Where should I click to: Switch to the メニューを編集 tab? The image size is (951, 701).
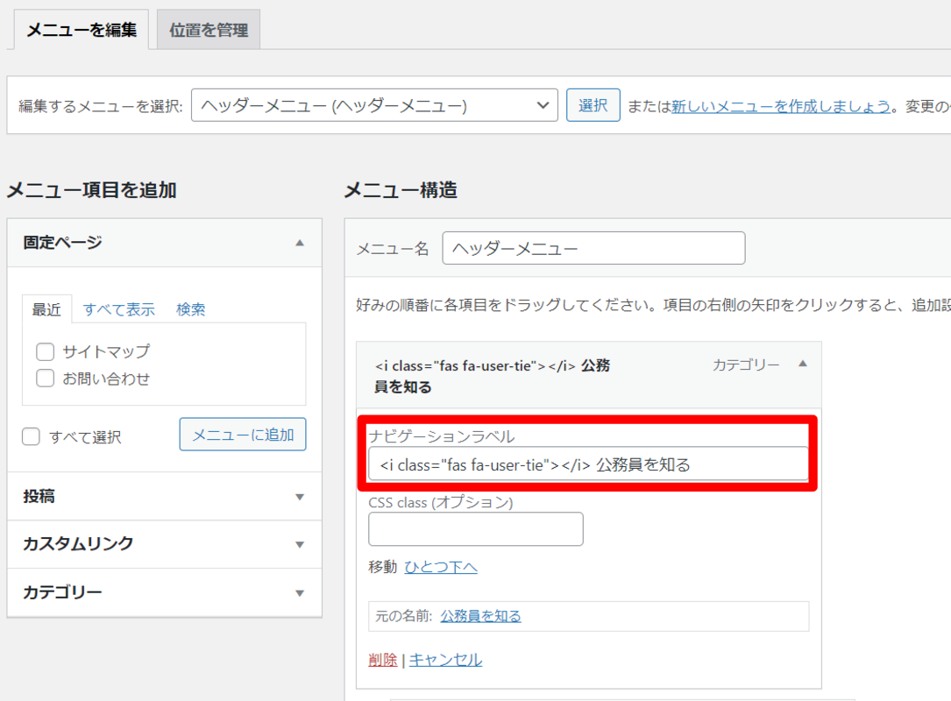pos(82,30)
